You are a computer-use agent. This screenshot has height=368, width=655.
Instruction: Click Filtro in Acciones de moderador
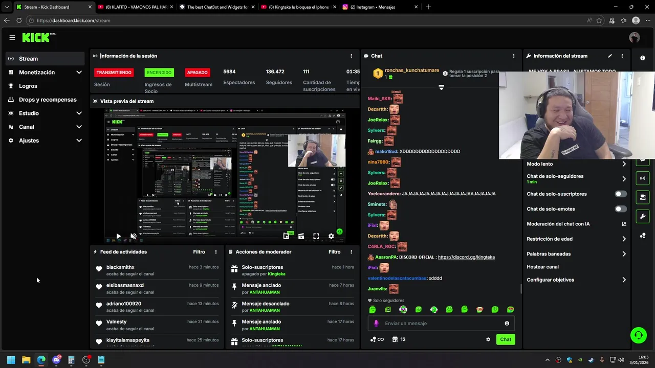point(334,252)
